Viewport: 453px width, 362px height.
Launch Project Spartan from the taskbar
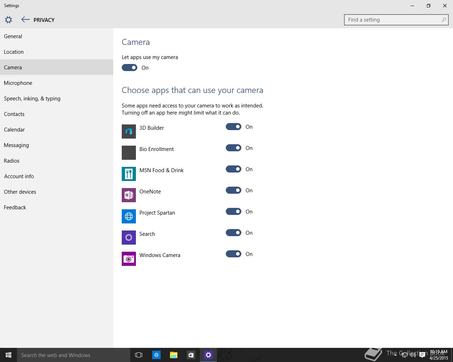[156, 355]
